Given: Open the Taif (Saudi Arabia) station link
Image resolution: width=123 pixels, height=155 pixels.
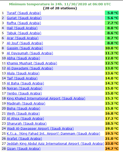Looking at the screenshot, I should [22, 78].
